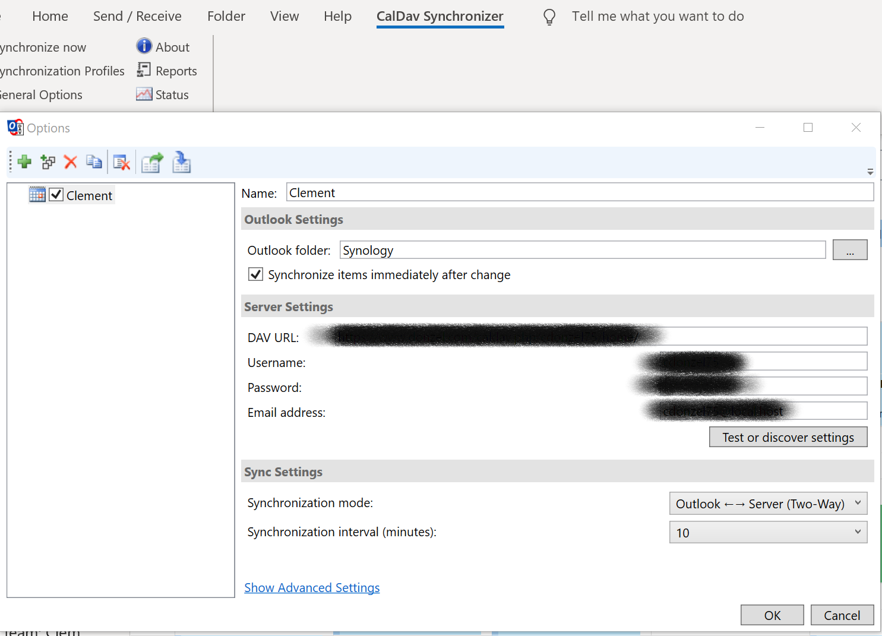Add a new profile with green plus icon
The height and width of the screenshot is (636, 882).
coord(24,162)
